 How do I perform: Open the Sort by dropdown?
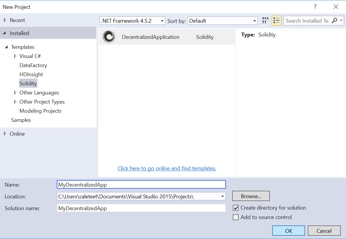click(254, 21)
